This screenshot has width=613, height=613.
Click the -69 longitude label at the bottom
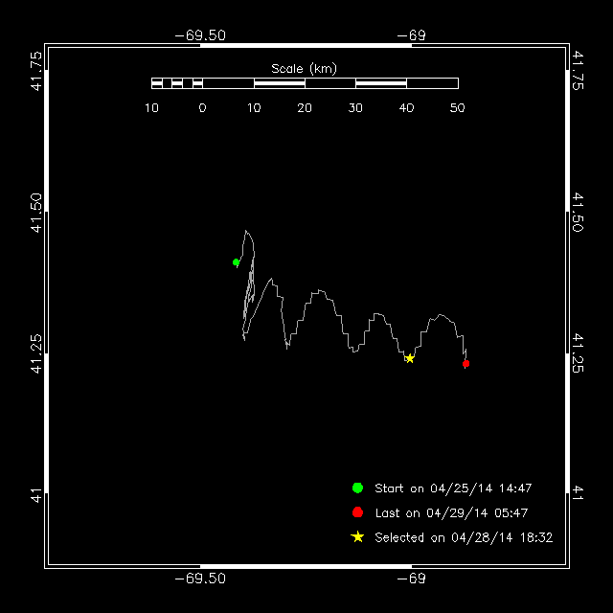410,579
